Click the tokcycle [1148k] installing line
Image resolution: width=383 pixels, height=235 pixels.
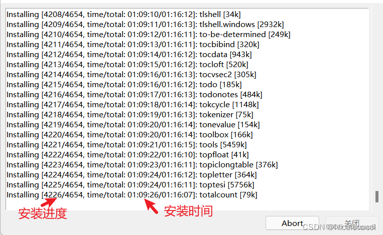coord(133,105)
